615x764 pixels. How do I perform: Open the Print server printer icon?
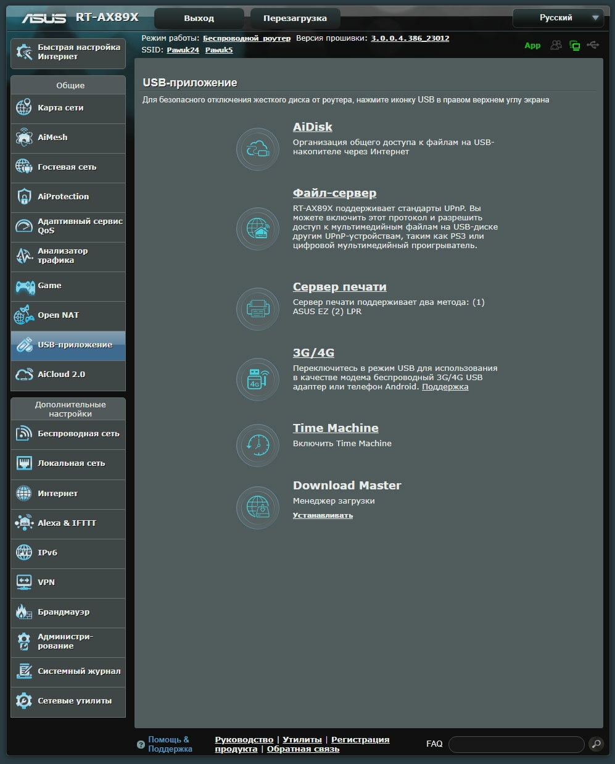258,309
